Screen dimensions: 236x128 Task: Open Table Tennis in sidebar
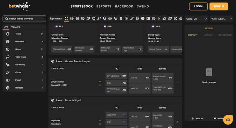pyautogui.click(x=24, y=57)
